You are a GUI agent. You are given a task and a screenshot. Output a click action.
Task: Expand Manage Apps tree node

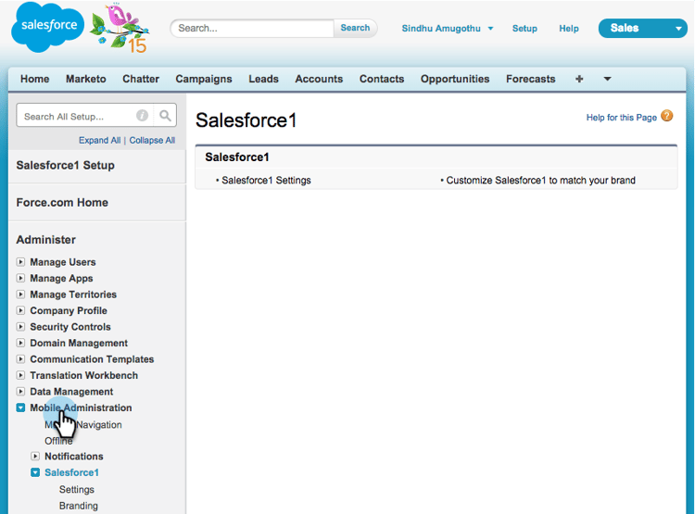click(20, 278)
